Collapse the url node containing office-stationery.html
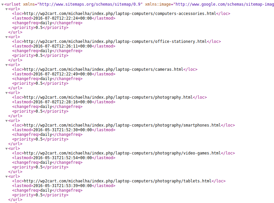 click(6, 37)
